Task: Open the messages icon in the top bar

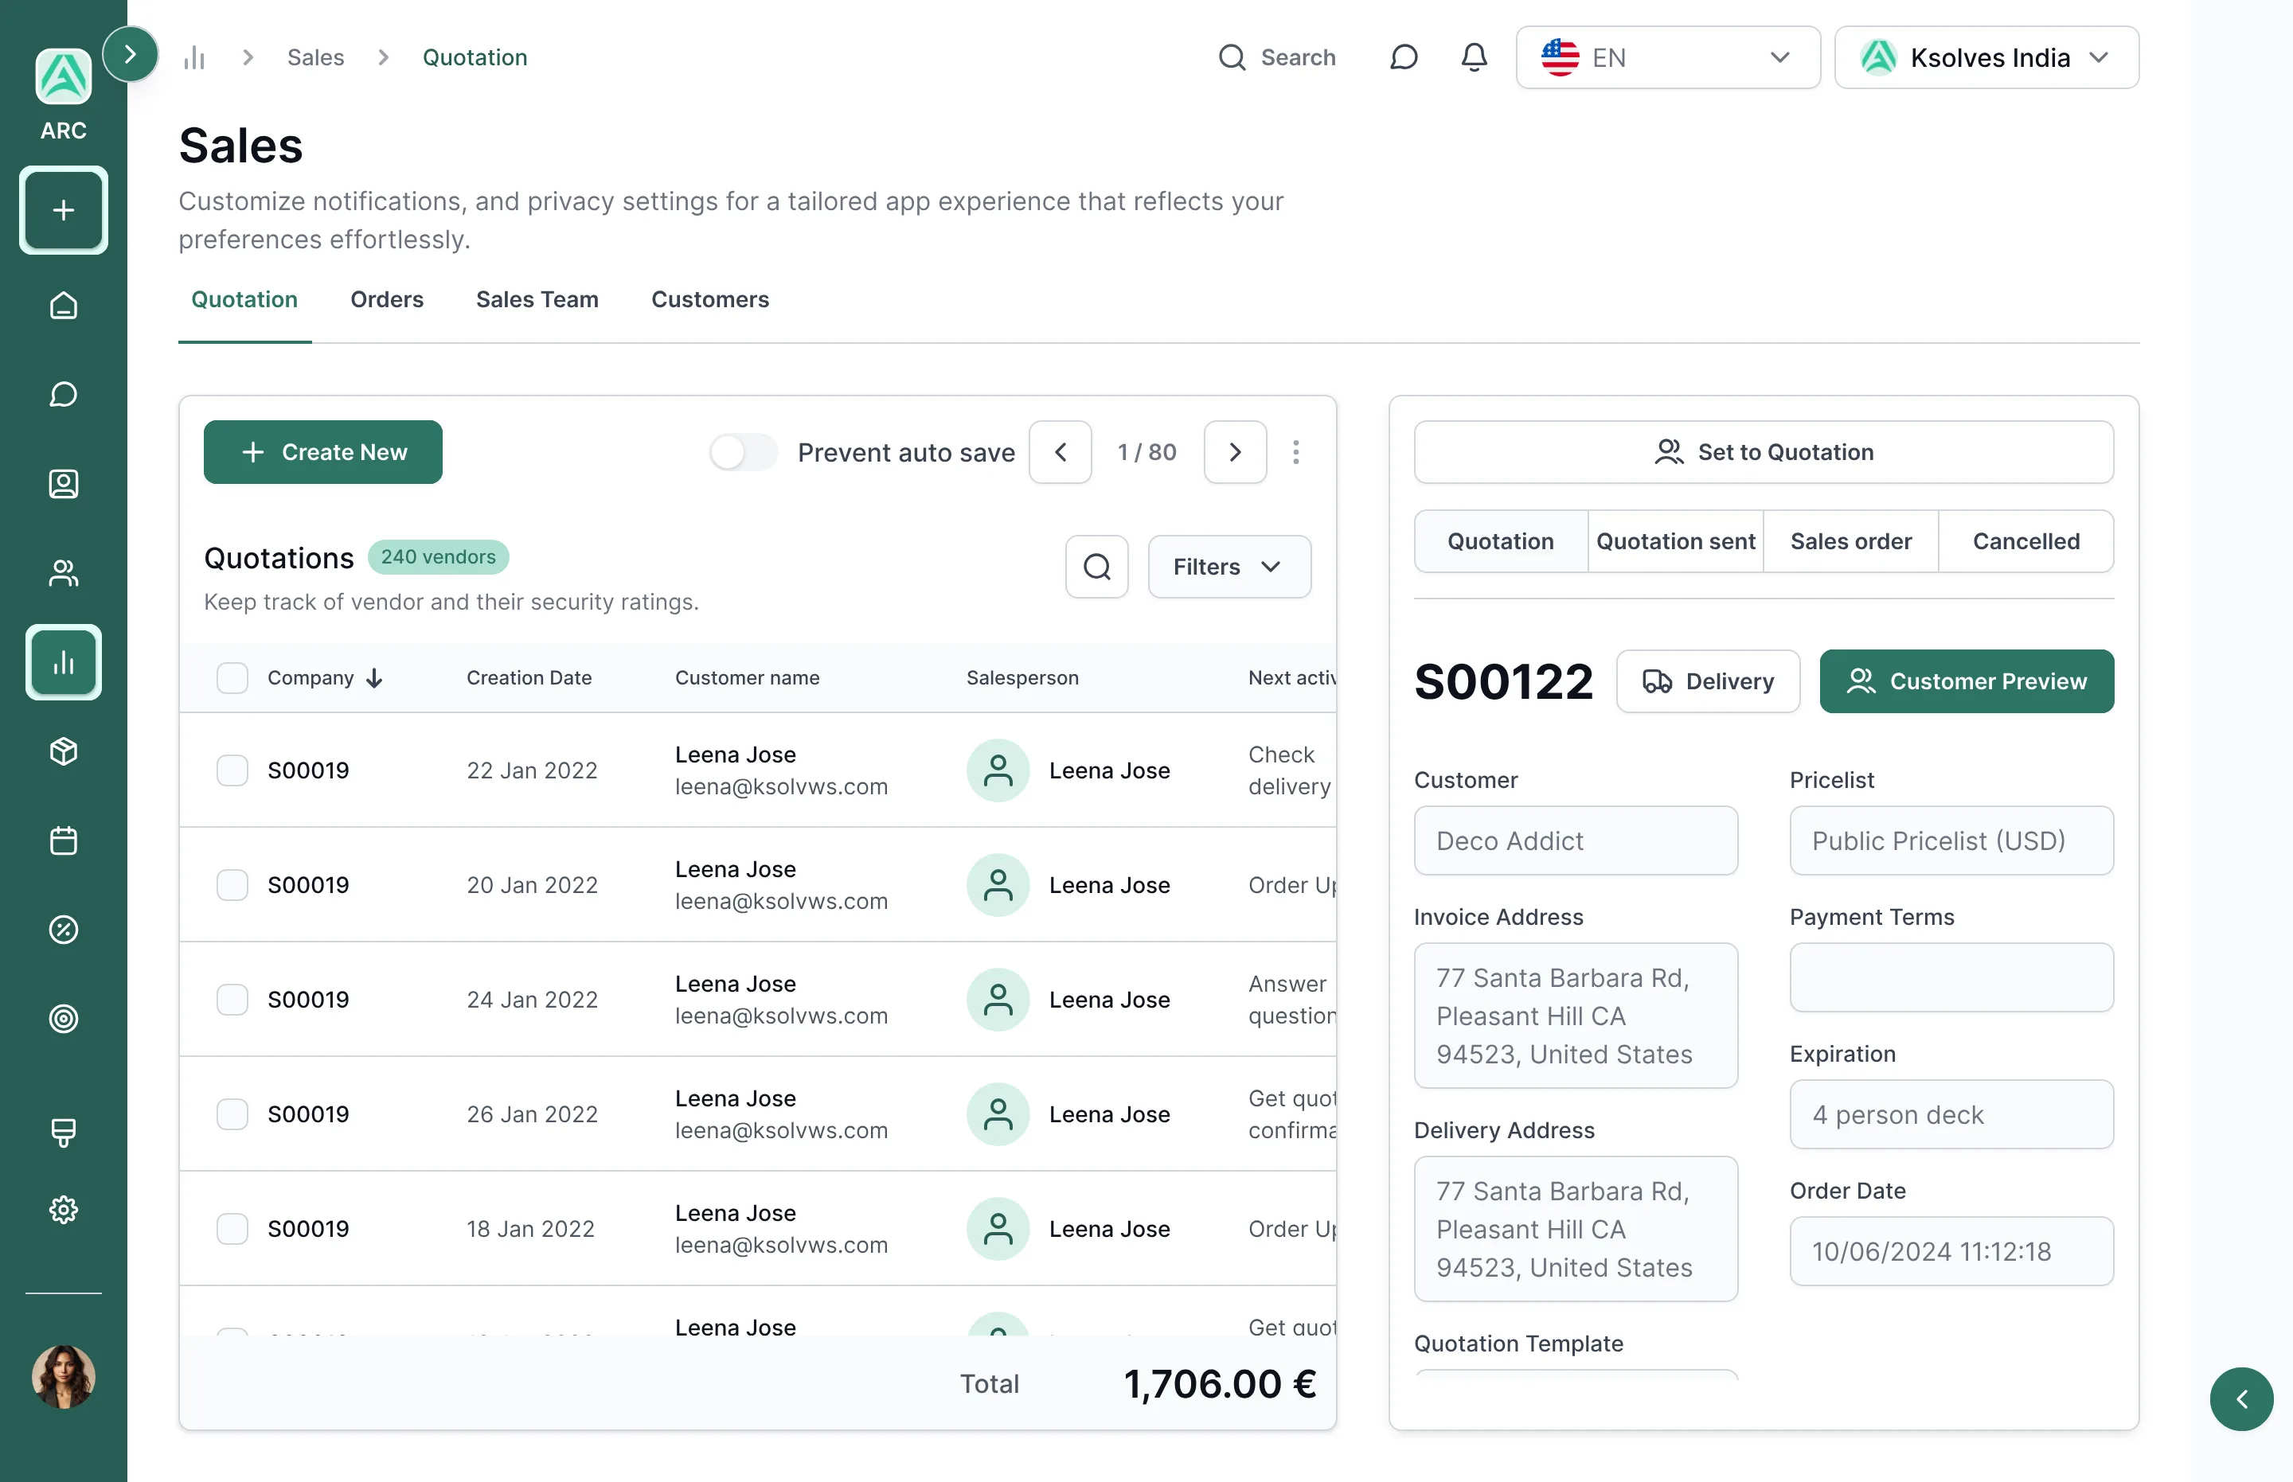Action: click(1404, 58)
